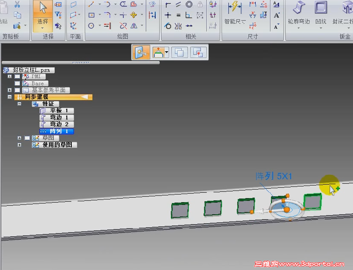Open the Line tool dropdown arrow

coord(99,4)
